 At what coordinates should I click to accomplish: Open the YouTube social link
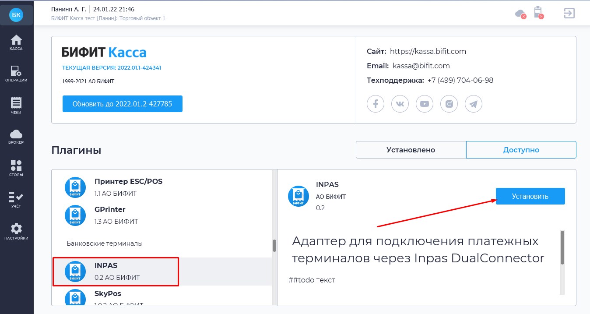(x=425, y=104)
